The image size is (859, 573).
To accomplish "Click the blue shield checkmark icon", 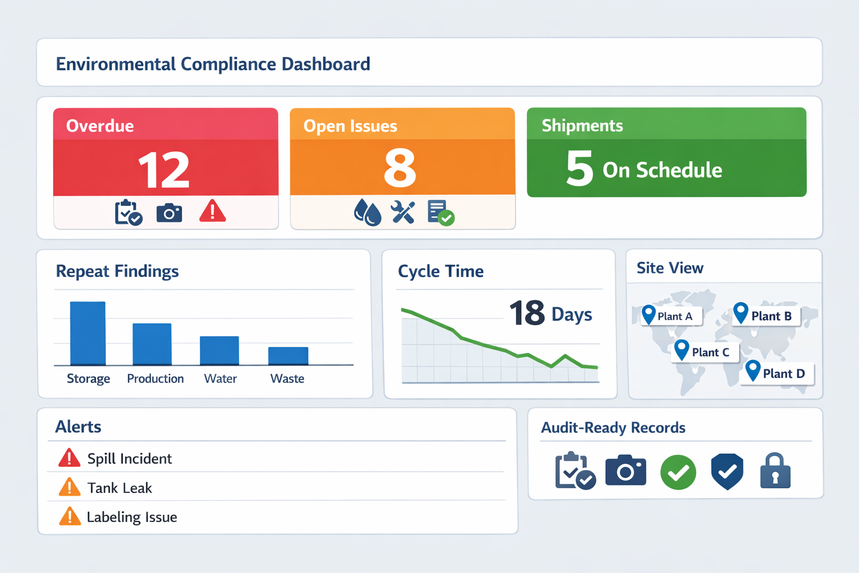I will tap(727, 472).
